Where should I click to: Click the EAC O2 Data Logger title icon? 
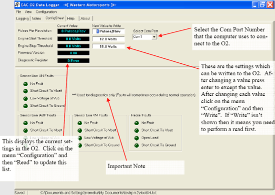tap(17, 4)
